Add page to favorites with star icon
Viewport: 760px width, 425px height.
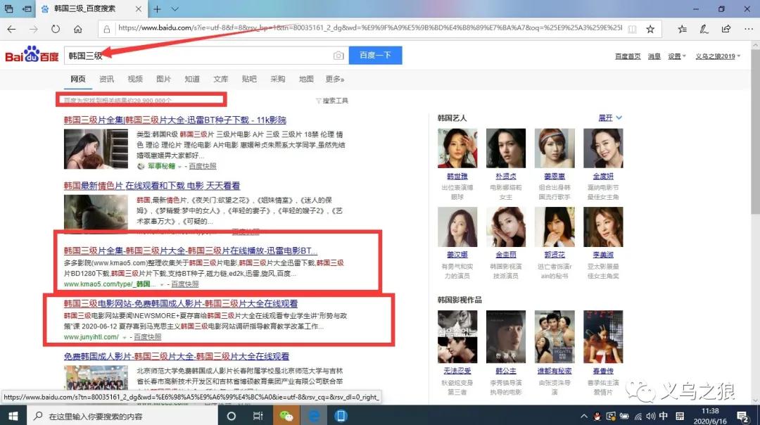650,29
